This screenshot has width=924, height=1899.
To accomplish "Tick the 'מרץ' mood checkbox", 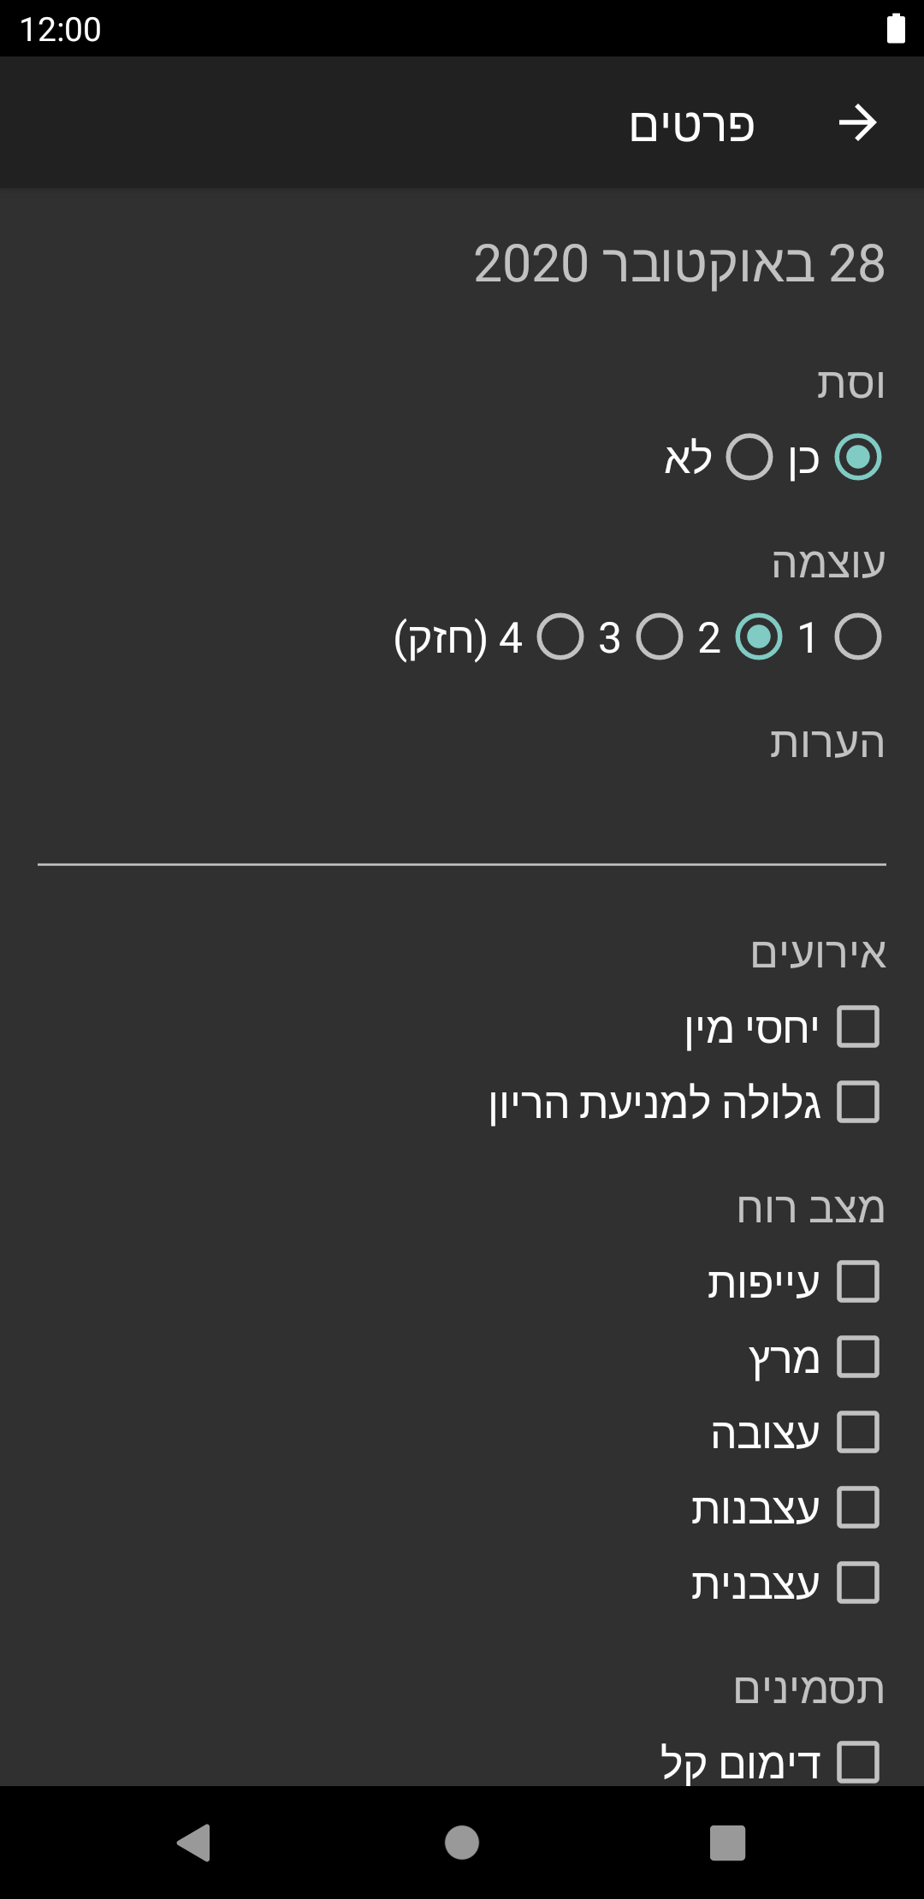I will pyautogui.click(x=857, y=1357).
